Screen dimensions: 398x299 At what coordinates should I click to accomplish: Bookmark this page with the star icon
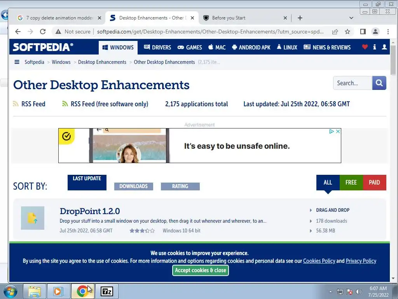pos(347,32)
